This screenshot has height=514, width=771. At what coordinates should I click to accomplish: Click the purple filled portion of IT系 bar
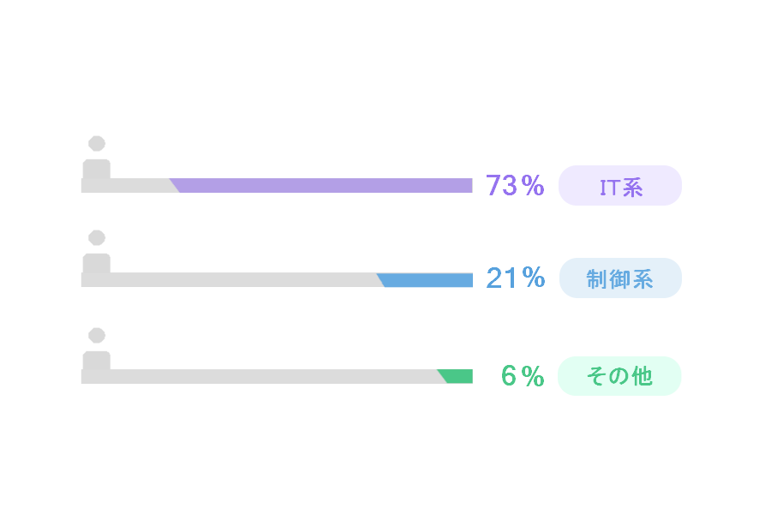325,185
